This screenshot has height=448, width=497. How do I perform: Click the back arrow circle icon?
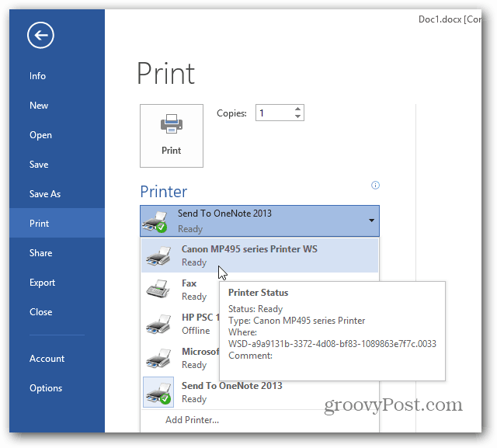click(x=40, y=35)
